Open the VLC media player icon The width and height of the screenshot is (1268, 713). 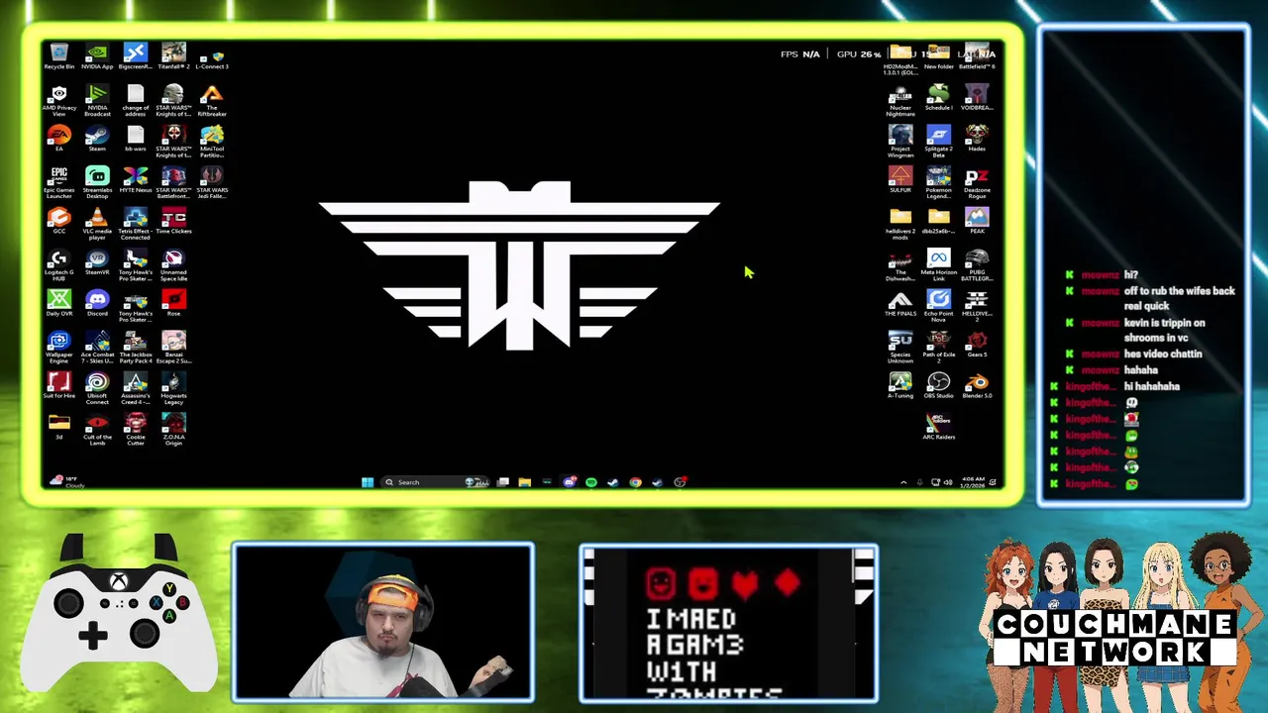[x=97, y=224]
